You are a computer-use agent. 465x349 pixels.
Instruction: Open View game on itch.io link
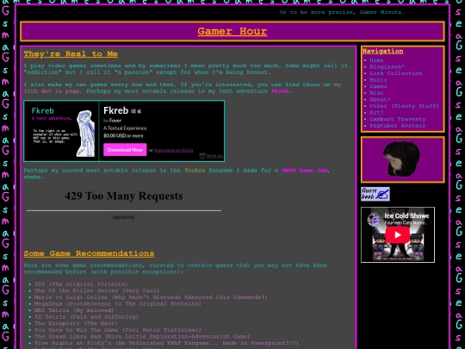[173, 150]
